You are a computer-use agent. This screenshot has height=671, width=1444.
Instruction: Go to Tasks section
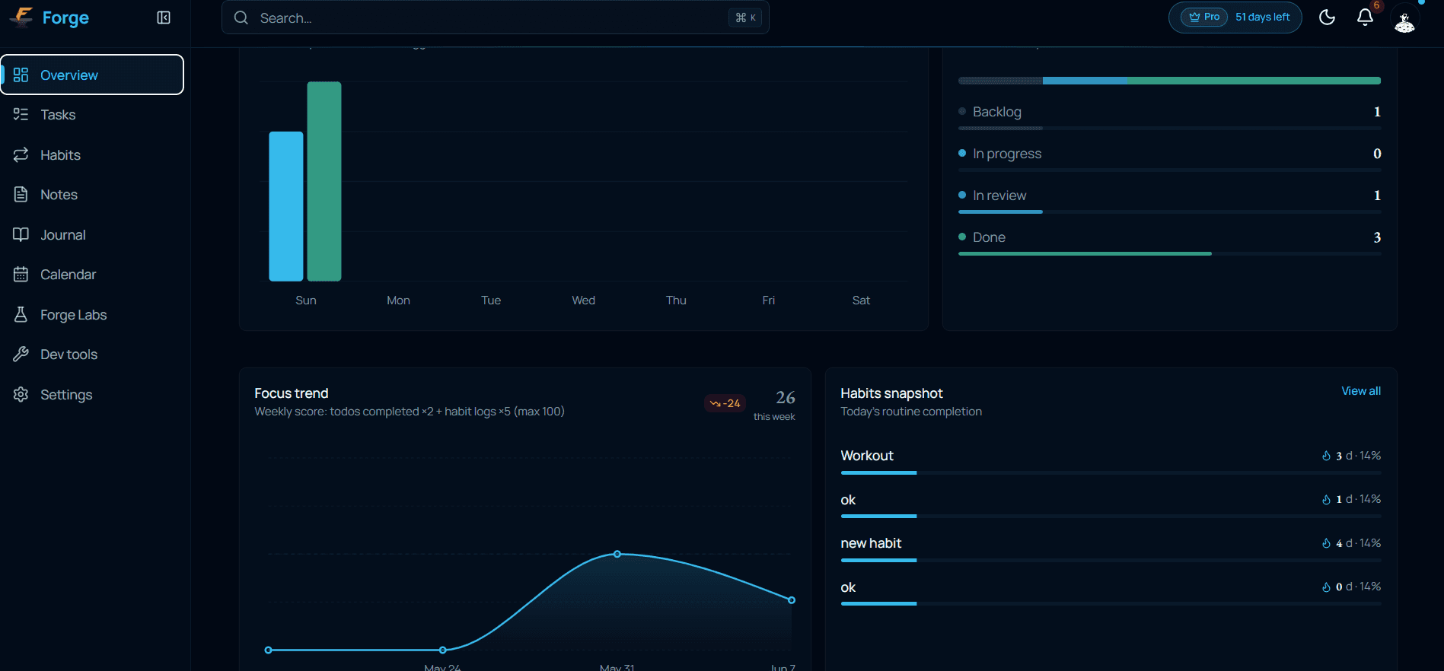92,114
